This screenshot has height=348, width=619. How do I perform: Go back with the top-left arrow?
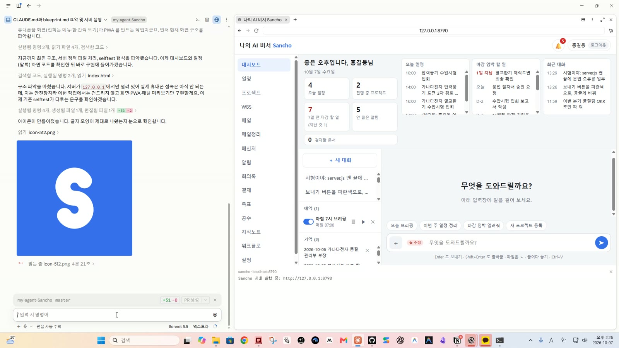pyautogui.click(x=29, y=6)
